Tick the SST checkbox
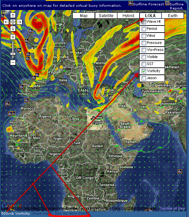The image size is (189, 217). point(144,64)
